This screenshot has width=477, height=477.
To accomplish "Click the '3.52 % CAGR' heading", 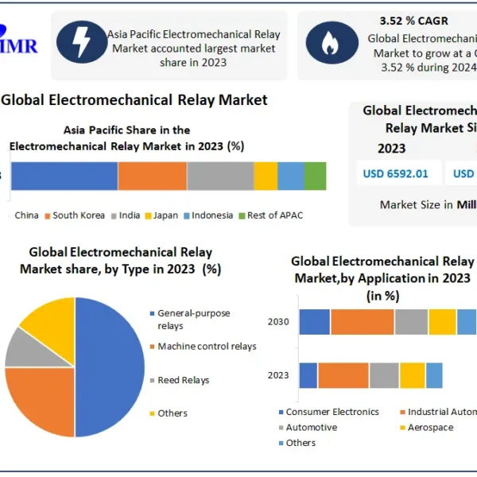I will coord(413,21).
